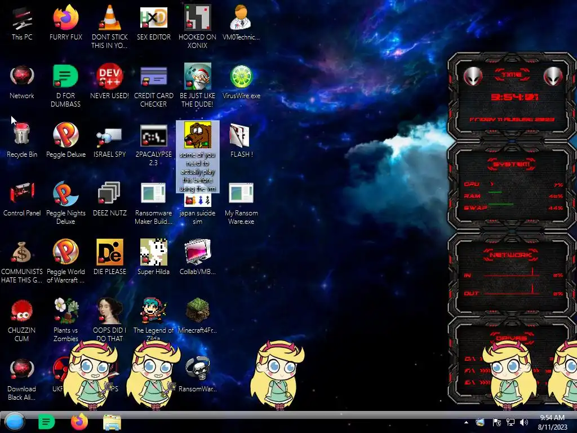577x433 pixels.
Task: Click the right alien head gadget icon
Action: (553, 77)
